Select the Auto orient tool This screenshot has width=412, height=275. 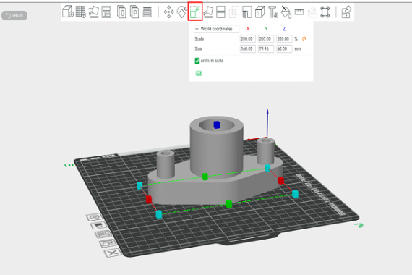pos(93,12)
